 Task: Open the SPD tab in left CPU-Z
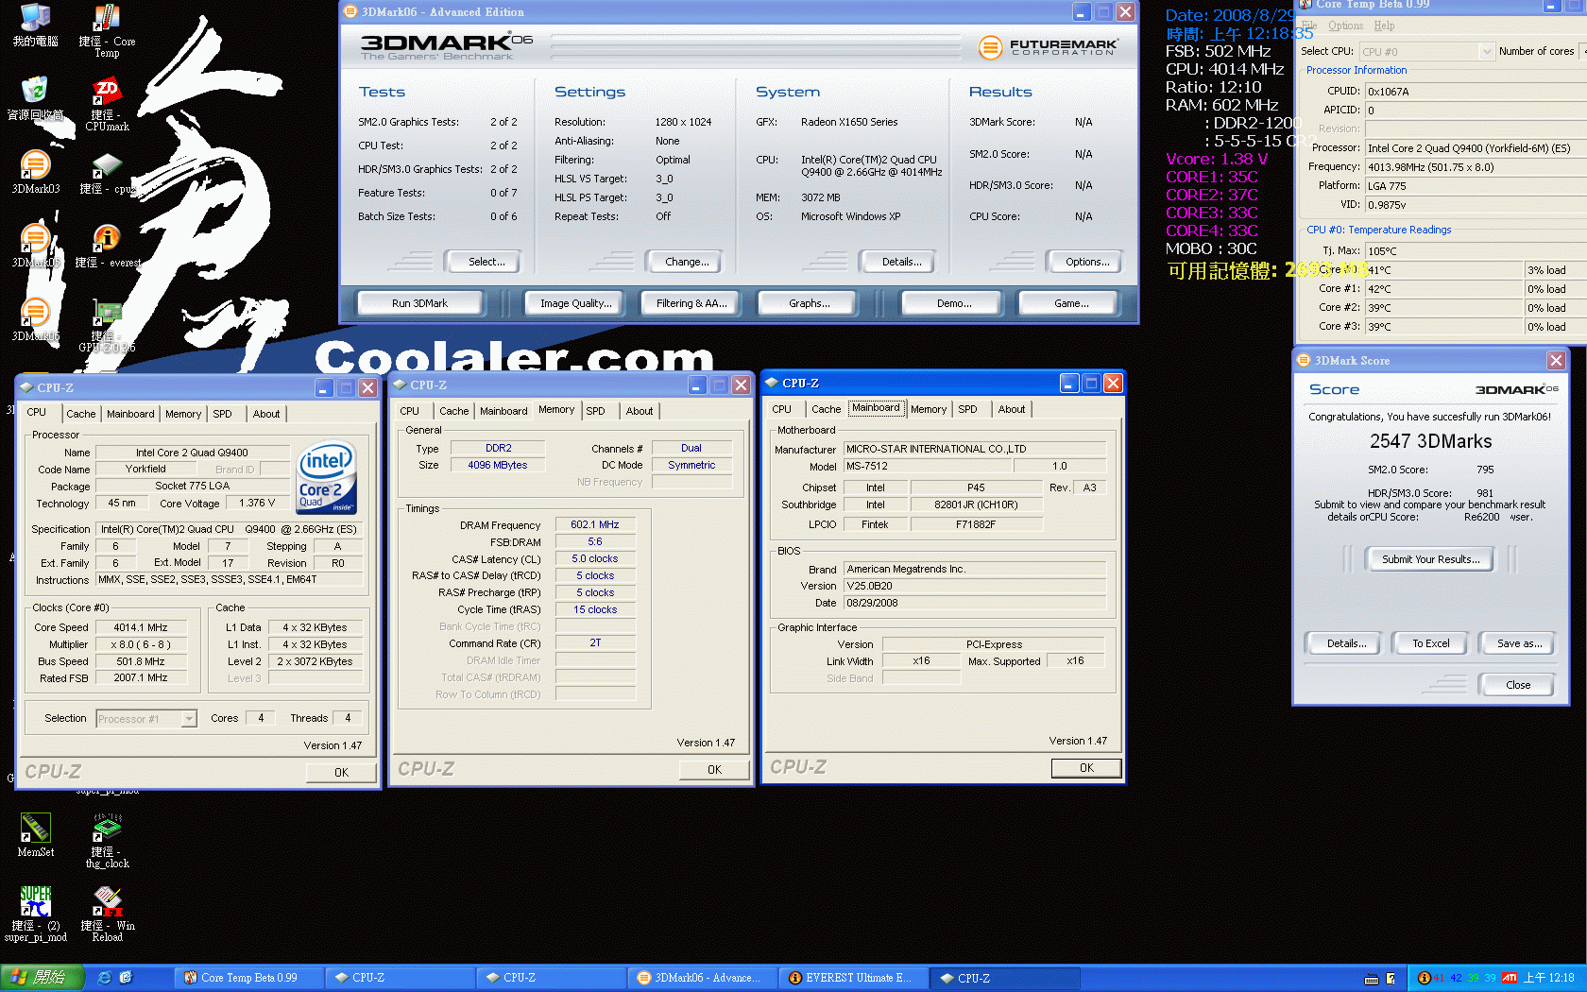coord(222,414)
